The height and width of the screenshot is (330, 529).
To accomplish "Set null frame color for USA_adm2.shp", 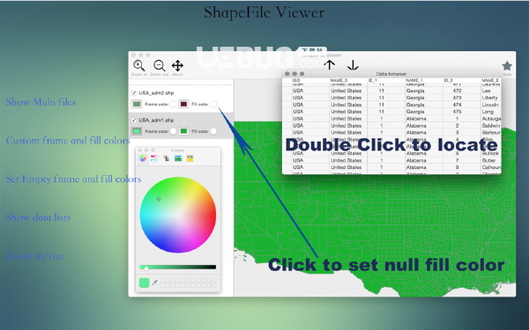I will point(173,105).
